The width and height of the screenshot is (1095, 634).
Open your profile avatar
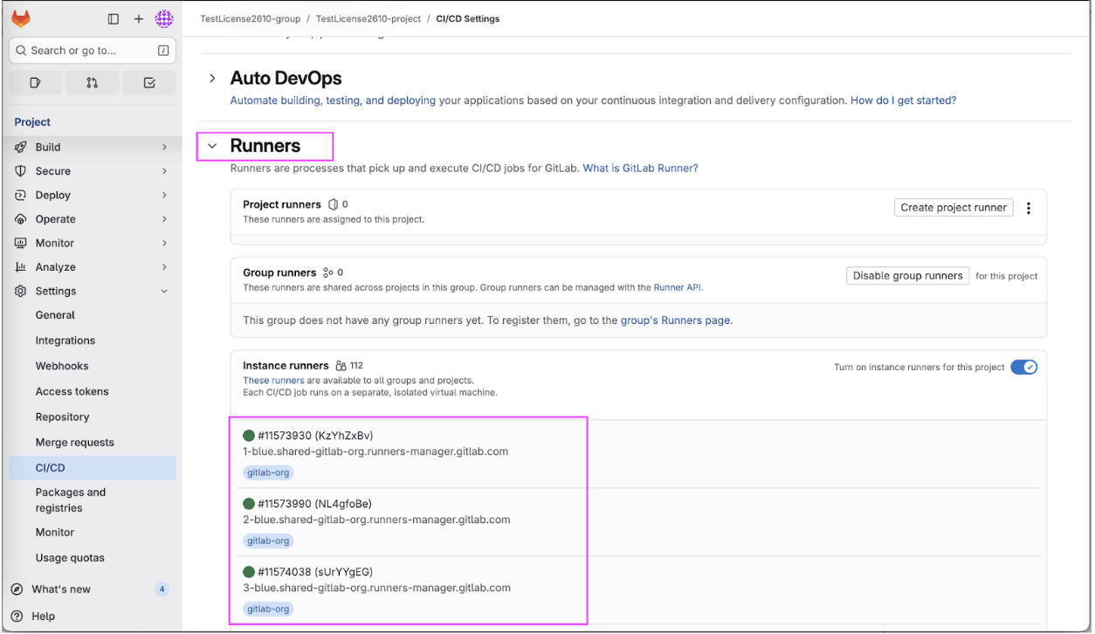point(164,17)
